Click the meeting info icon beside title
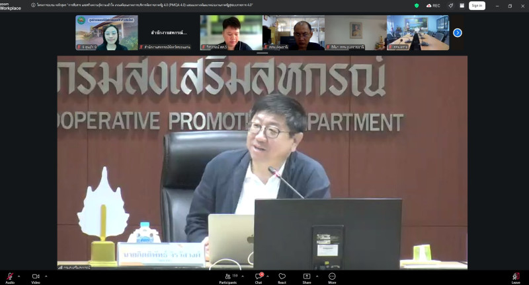The height and width of the screenshot is (285, 529). pos(34,5)
